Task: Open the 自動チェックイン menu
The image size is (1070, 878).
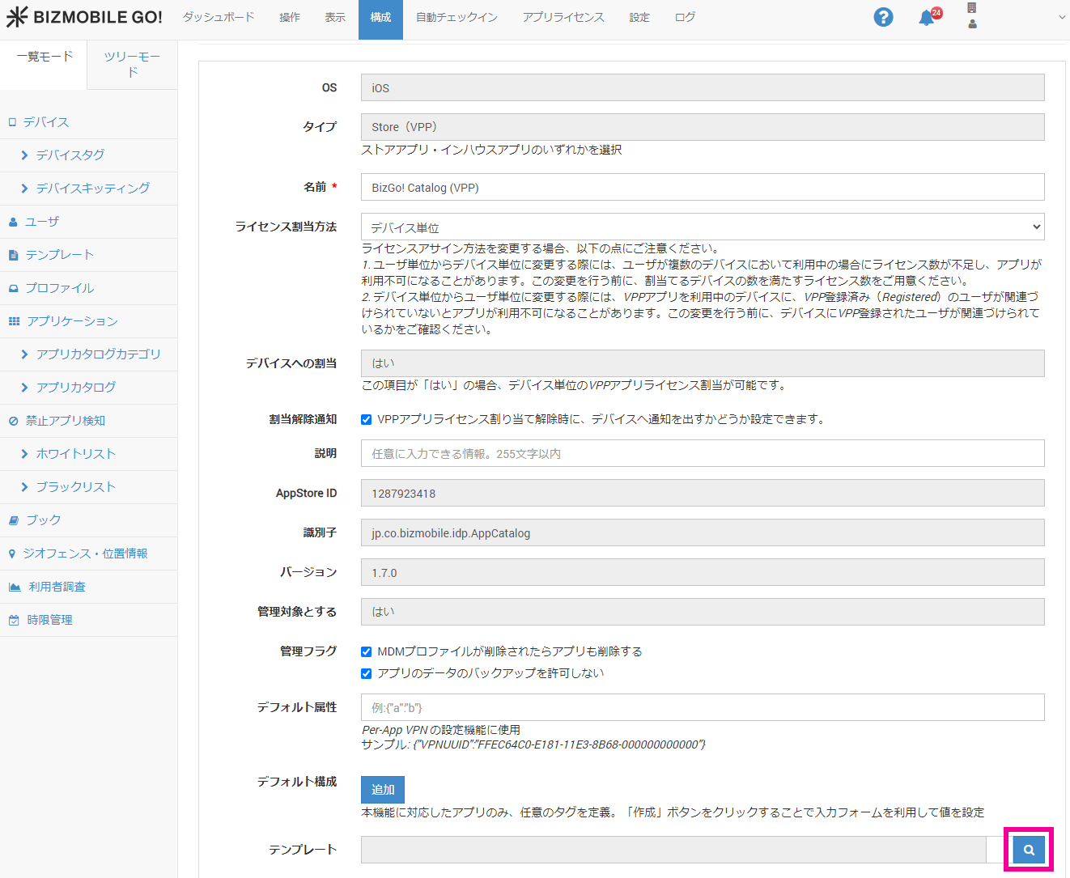Action: (456, 17)
